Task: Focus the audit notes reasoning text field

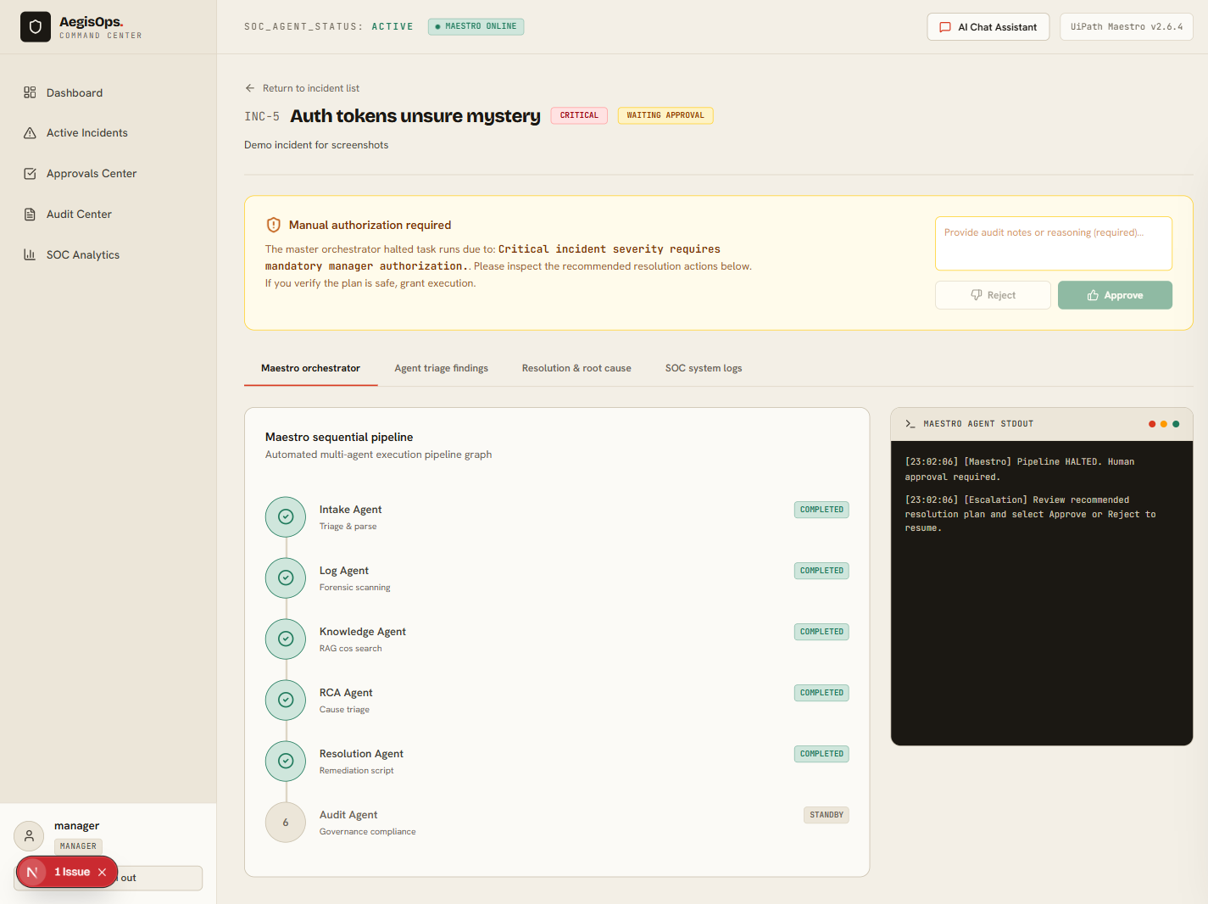Action: coord(1053,243)
